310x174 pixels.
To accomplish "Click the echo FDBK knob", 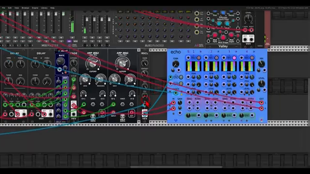I will (175, 64).
